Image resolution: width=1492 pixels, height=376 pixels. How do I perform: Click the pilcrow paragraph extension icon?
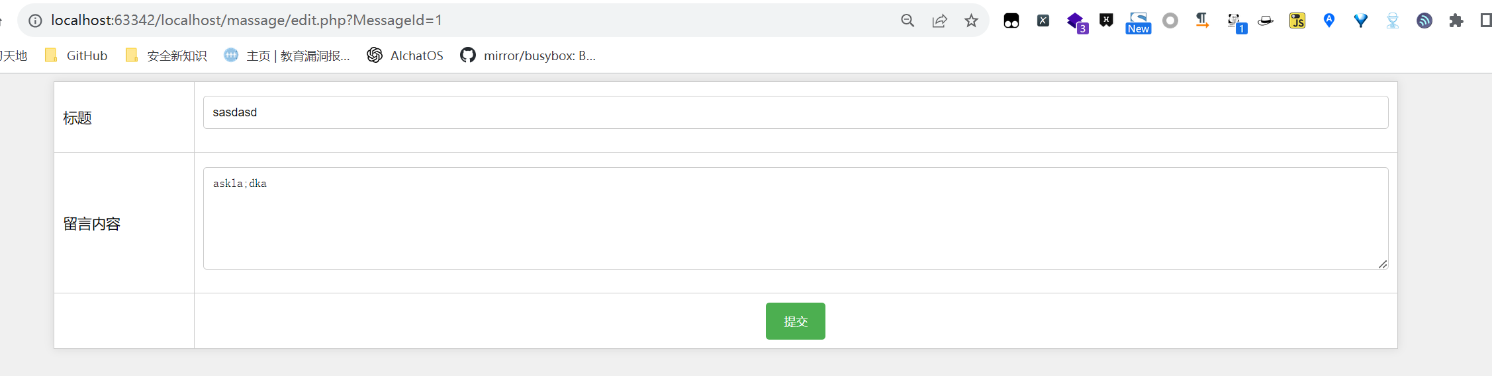(1202, 20)
